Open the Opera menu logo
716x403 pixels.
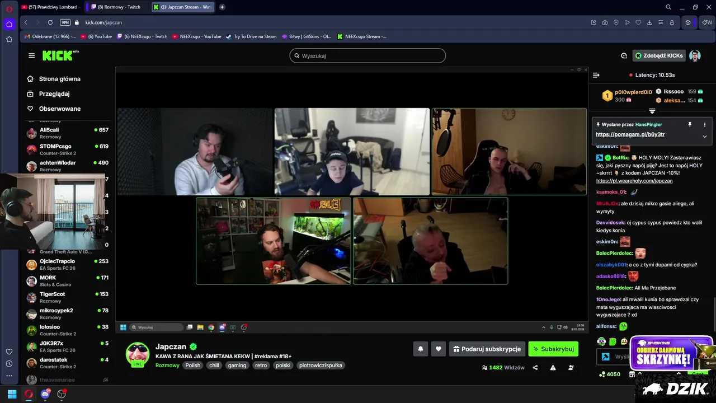click(9, 8)
